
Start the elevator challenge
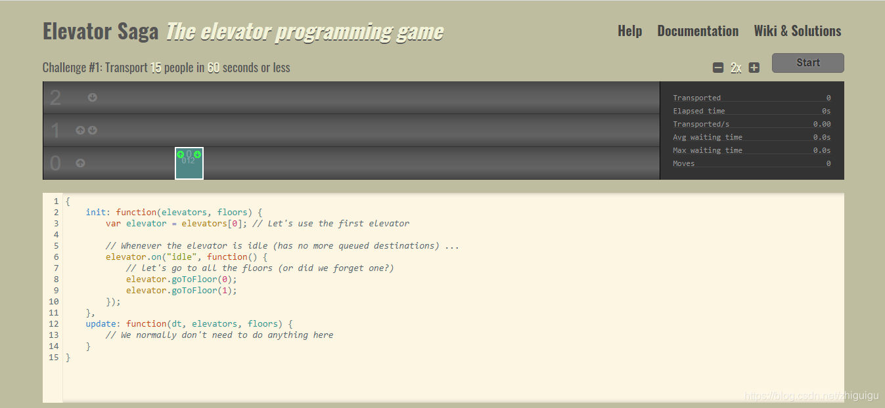807,63
